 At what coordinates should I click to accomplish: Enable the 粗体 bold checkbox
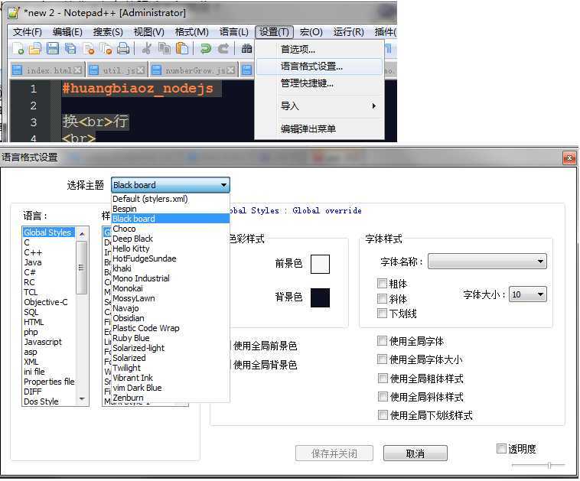point(382,284)
